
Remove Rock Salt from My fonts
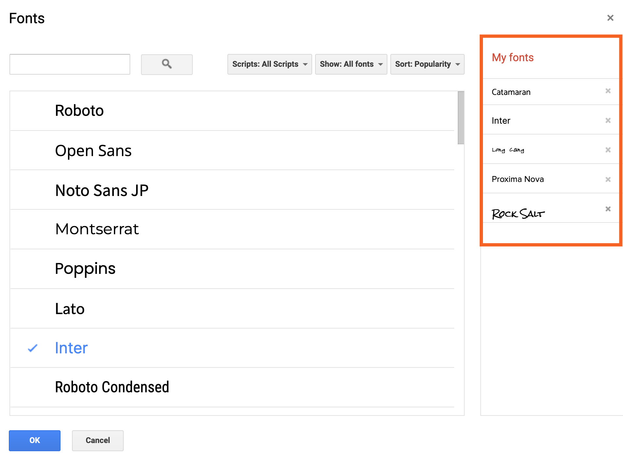click(x=608, y=209)
